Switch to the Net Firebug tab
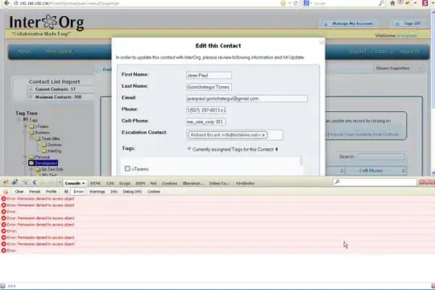The width and height of the screenshot is (435, 290). 153,183
